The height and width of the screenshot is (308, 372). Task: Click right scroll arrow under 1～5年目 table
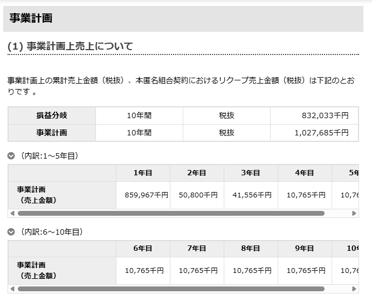coord(354,214)
